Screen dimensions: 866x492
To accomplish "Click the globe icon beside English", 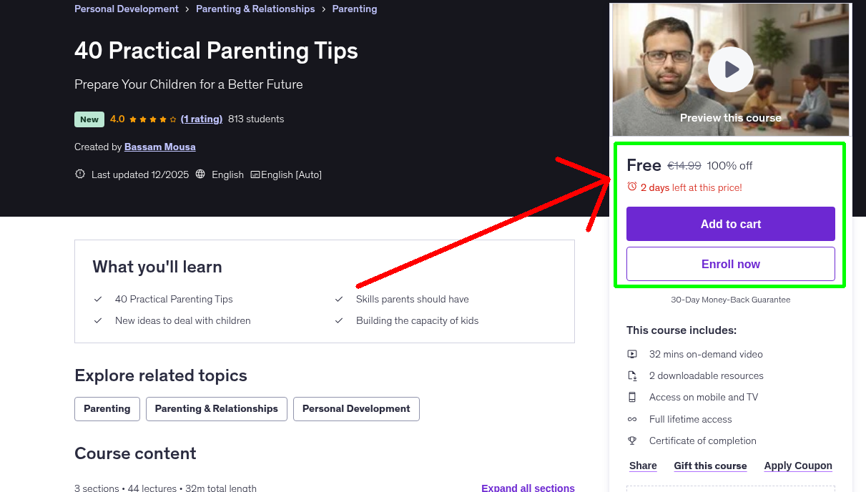I will coord(201,174).
